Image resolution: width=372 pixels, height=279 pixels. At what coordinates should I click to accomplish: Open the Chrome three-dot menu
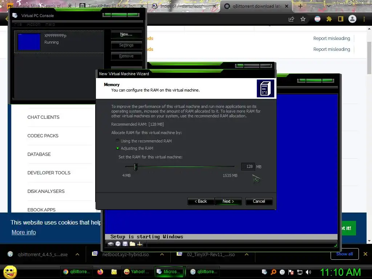pos(364,19)
